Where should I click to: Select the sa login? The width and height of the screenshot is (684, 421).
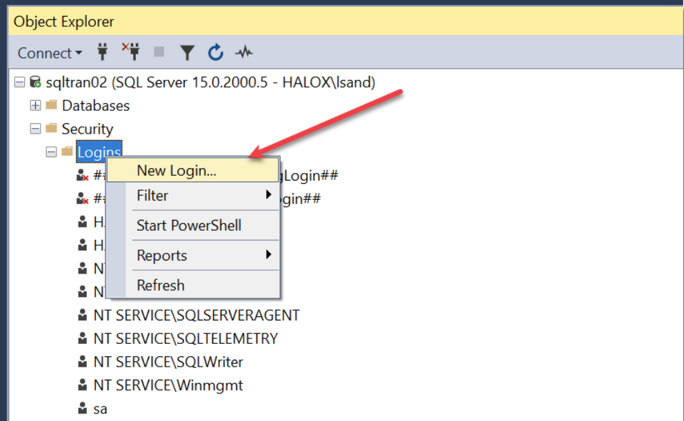click(x=100, y=409)
